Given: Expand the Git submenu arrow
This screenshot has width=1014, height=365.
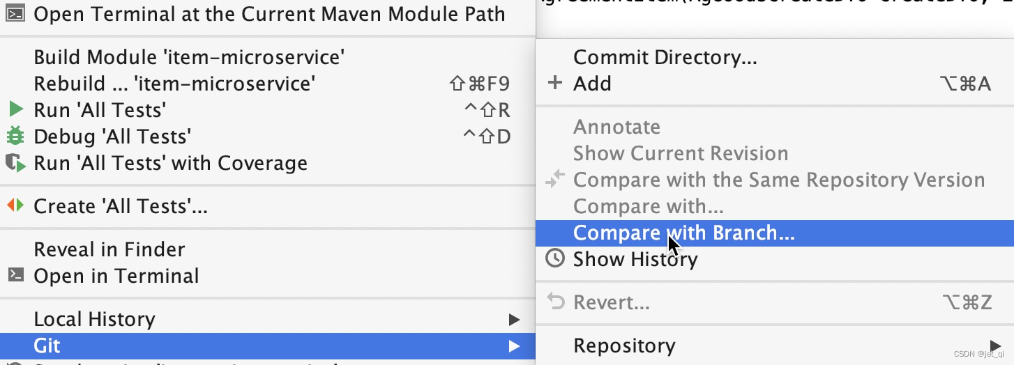Looking at the screenshot, I should [515, 346].
